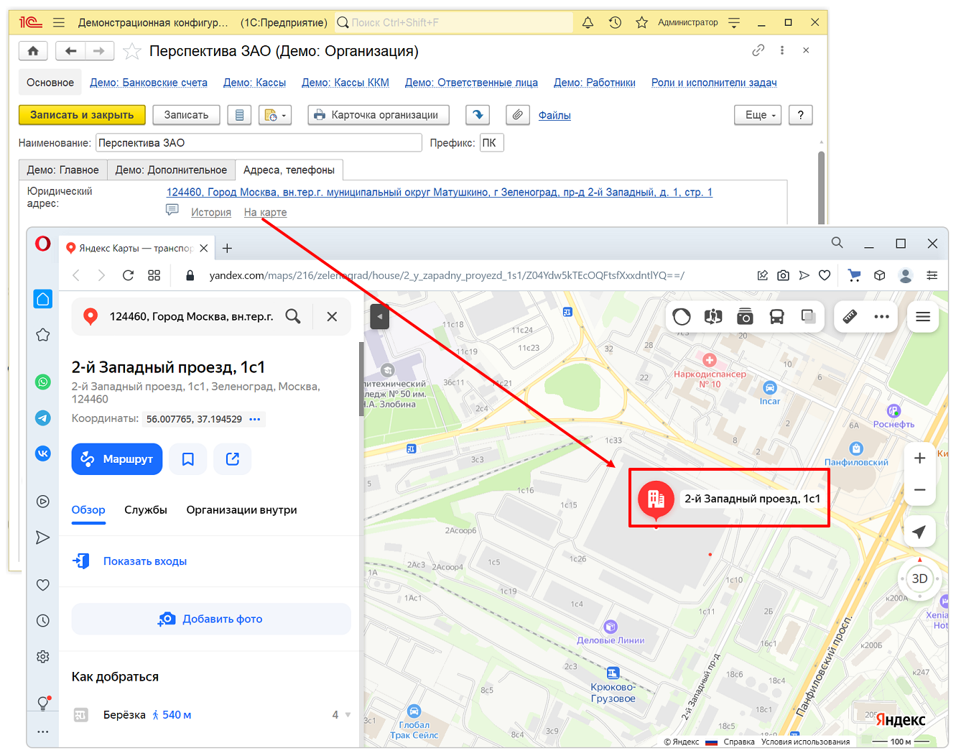The height and width of the screenshot is (756, 956).
Task: Open Opera speed dial grid icon
Action: pyautogui.click(x=154, y=275)
